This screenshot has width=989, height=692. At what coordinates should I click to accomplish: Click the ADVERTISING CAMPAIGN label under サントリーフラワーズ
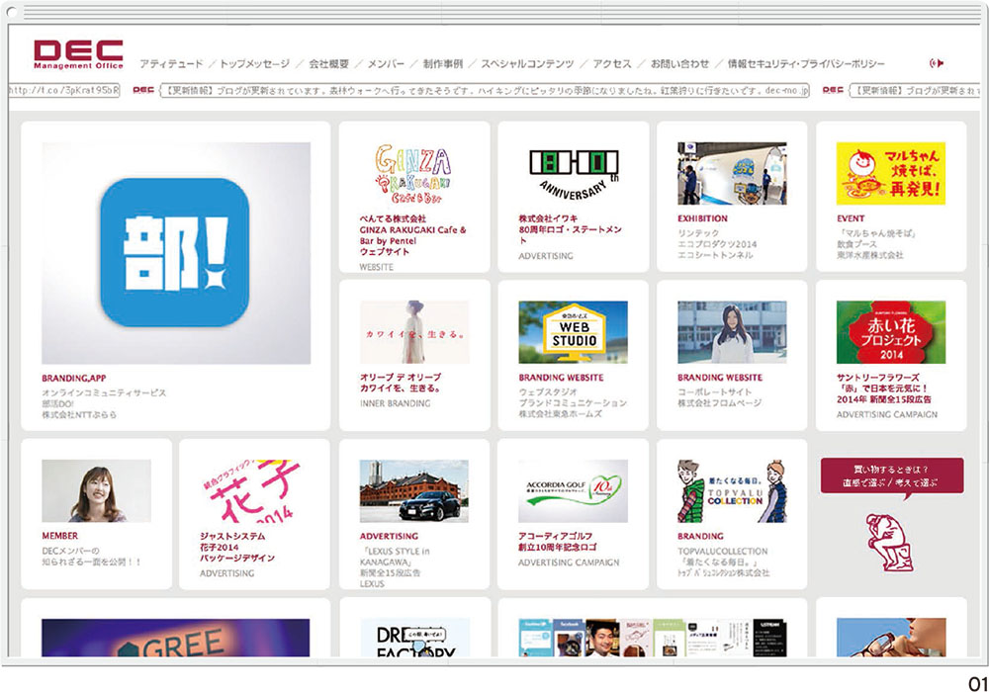coord(887,414)
